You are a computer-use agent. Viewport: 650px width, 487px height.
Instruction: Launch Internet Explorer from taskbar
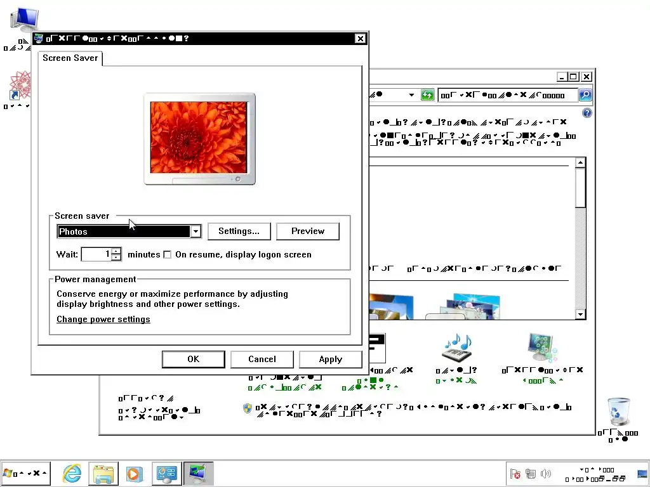72,473
